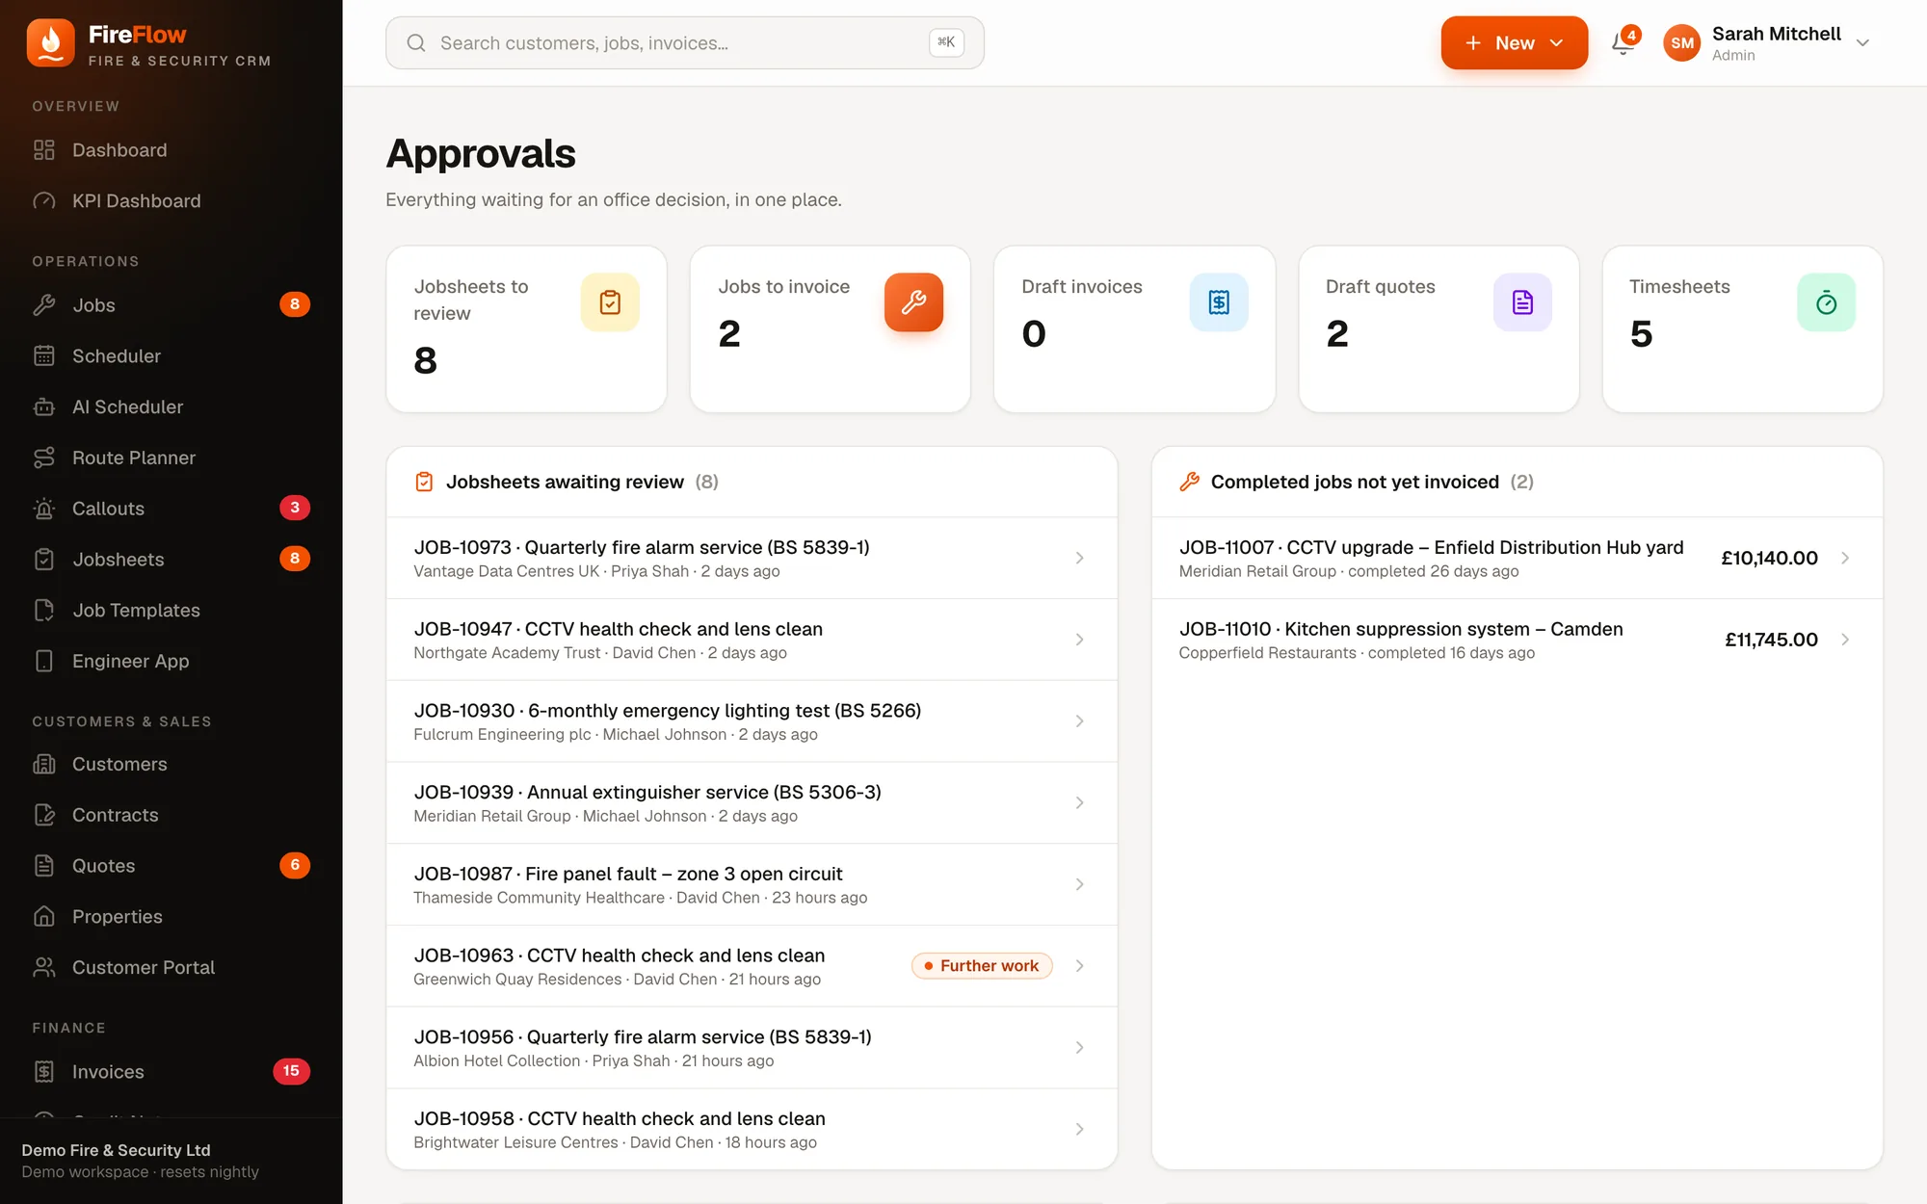The width and height of the screenshot is (1927, 1204).
Task: Open Job Templates sidebar item
Action: [x=172, y=611]
